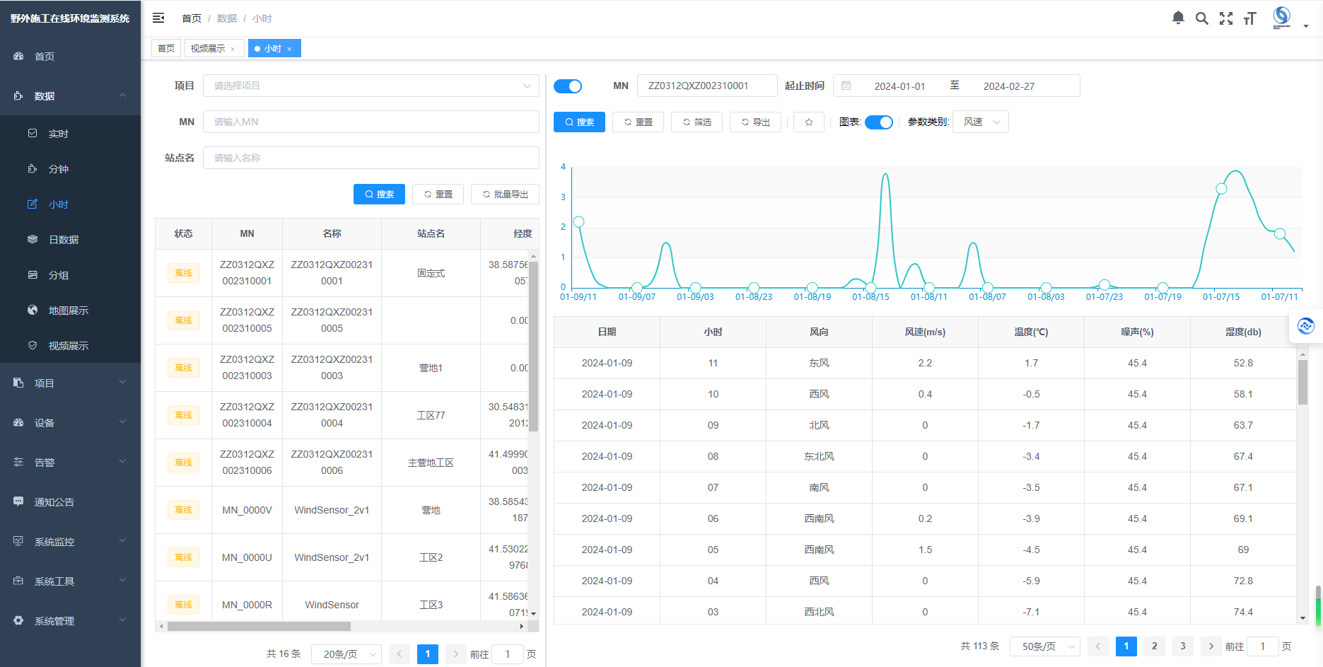Open 分钟 data page in sidebar
This screenshot has height=667, width=1323.
70,169
